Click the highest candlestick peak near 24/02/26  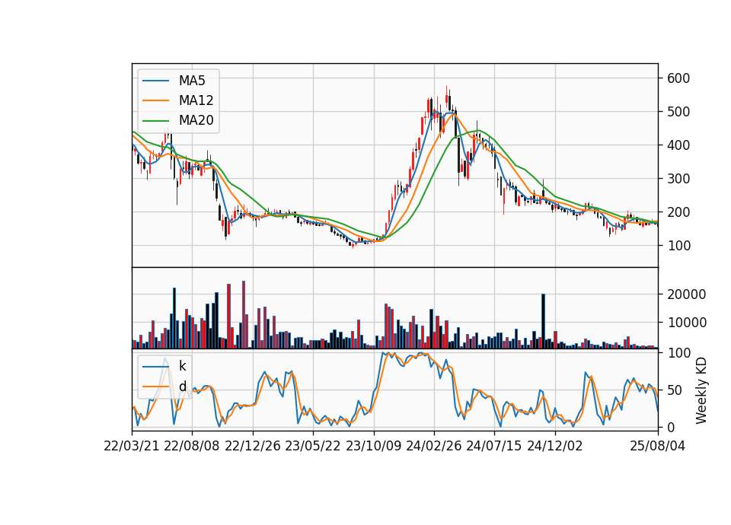coord(447,97)
